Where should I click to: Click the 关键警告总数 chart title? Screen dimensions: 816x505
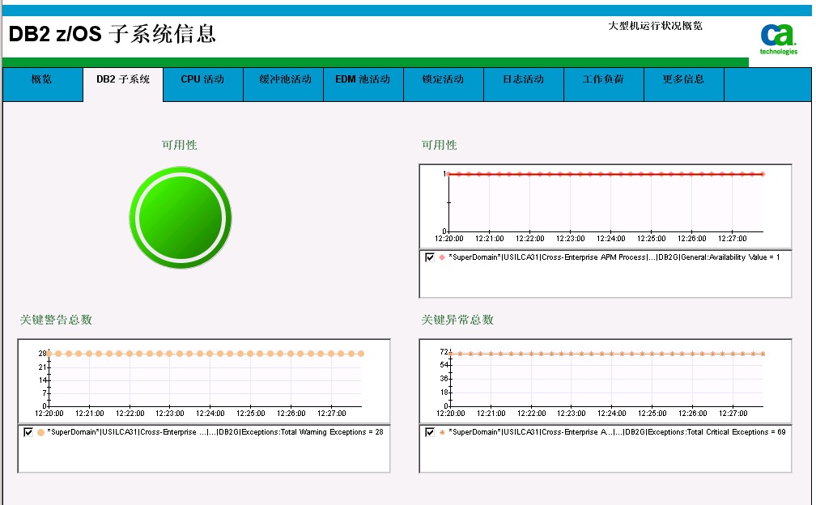point(56,320)
